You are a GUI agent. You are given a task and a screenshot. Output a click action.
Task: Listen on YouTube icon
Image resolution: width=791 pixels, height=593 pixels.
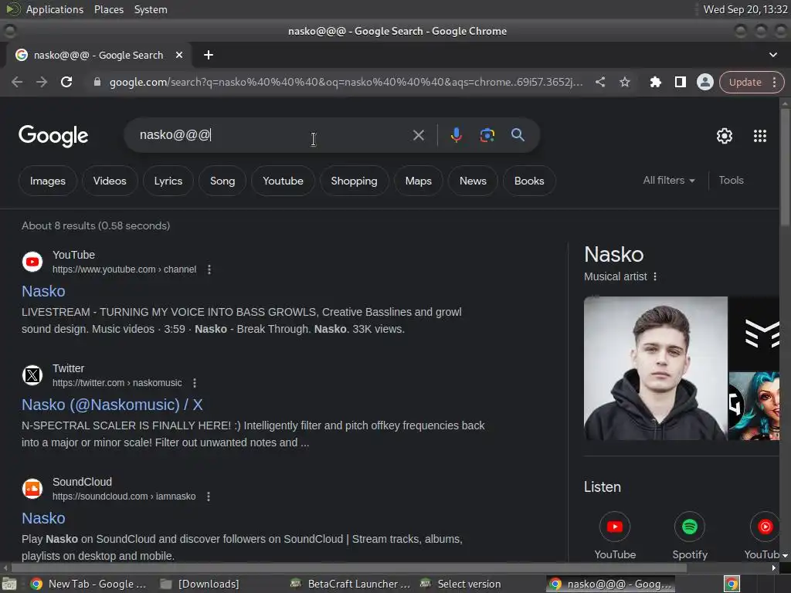(614, 527)
